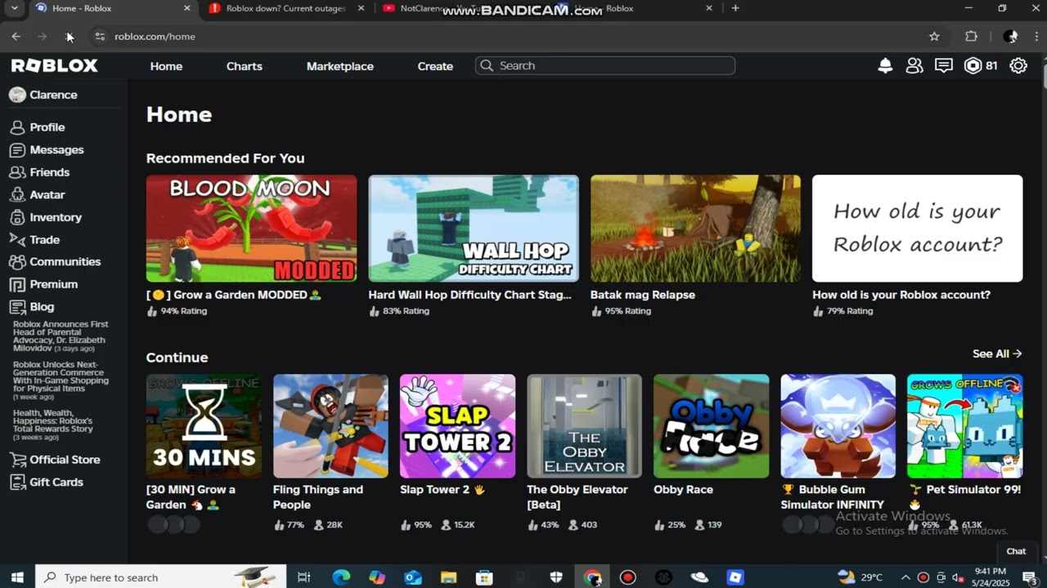Viewport: 1047px width, 588px height.
Task: Open the notifications bell
Action: [x=885, y=65]
